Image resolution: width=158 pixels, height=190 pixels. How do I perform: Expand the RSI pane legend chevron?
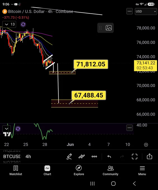tap(6, 129)
